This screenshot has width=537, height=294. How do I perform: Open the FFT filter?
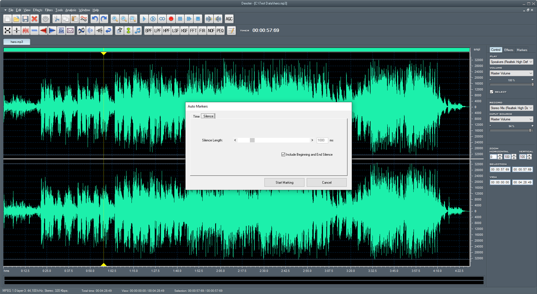(x=193, y=31)
